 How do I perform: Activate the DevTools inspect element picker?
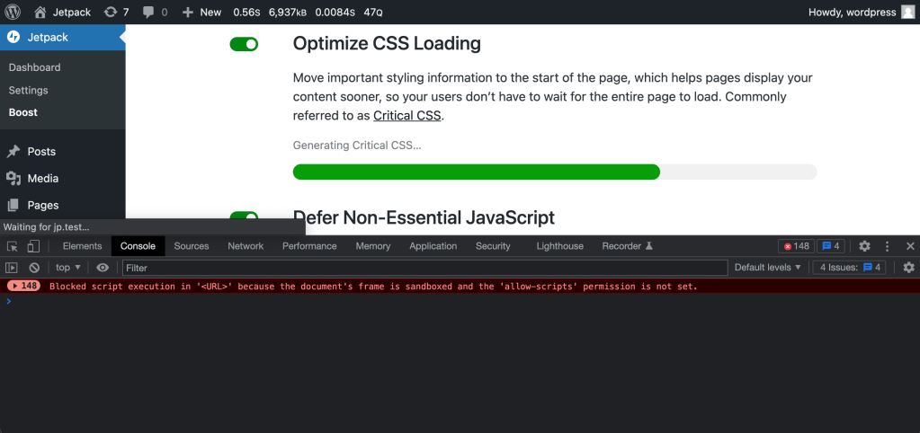point(13,246)
